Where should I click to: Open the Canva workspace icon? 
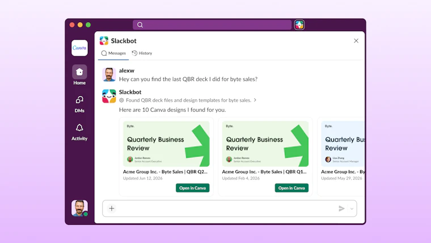point(79,48)
